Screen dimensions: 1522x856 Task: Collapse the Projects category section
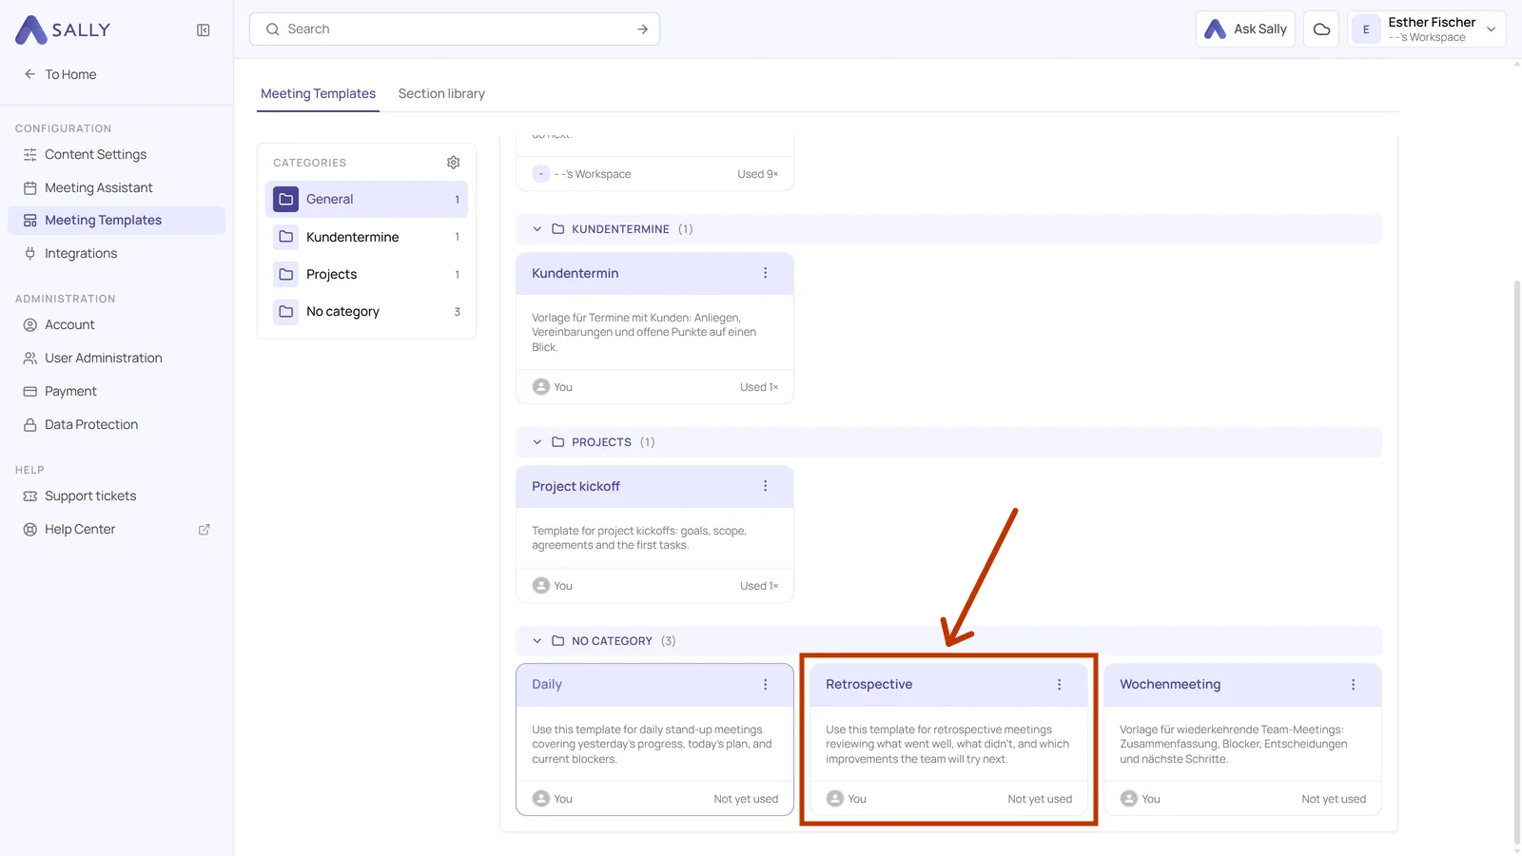pos(537,442)
